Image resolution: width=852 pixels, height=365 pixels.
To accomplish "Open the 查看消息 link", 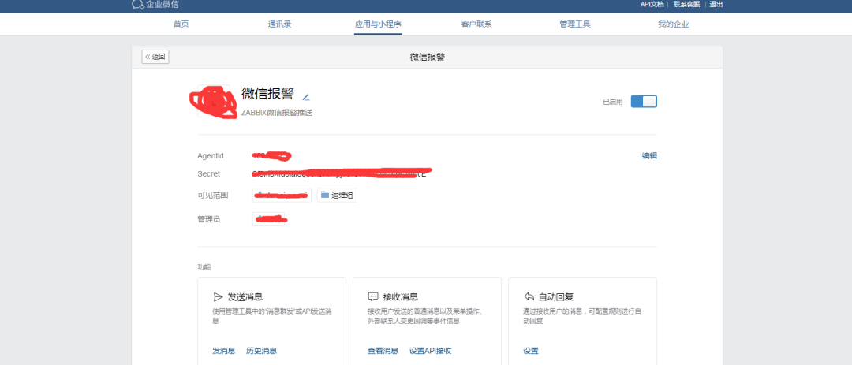I will point(383,351).
